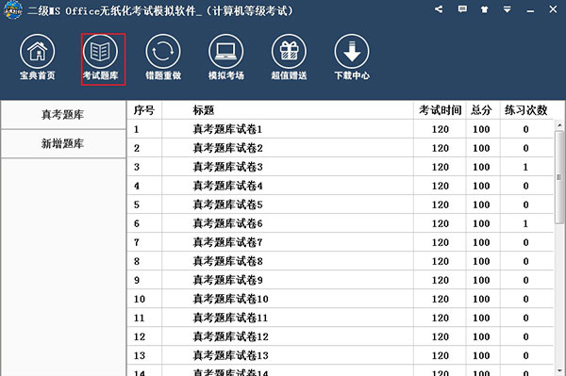Image resolution: width=566 pixels, height=376 pixels.
Task: Click practice count 1 in row 试卷6
Action: coord(525,223)
